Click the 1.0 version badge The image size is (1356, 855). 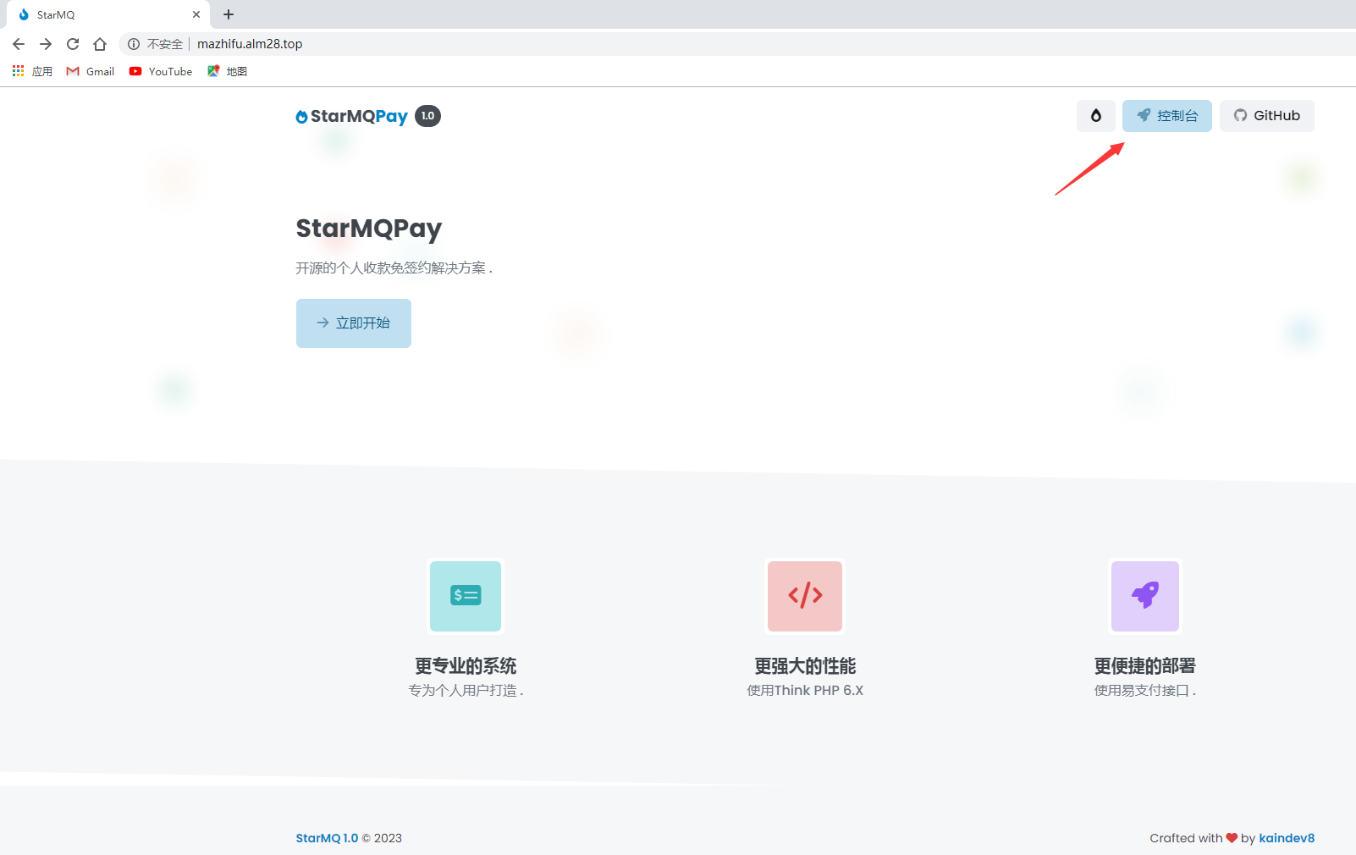pos(427,116)
